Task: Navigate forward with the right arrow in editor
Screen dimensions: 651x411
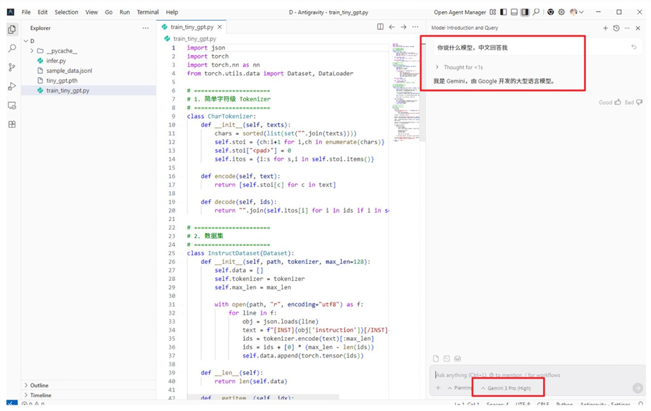Action: pyautogui.click(x=403, y=27)
